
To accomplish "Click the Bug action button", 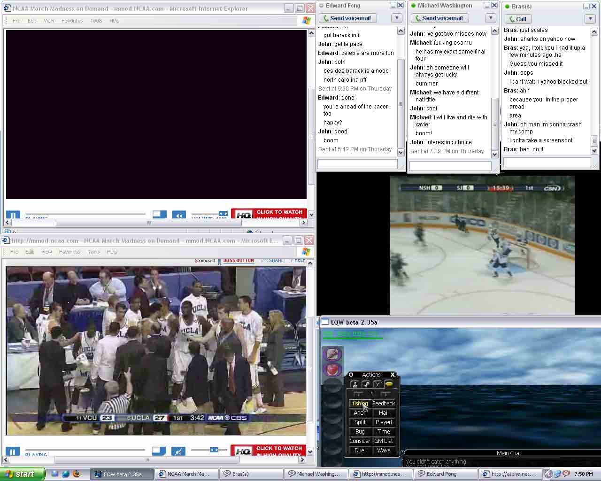I will [360, 432].
